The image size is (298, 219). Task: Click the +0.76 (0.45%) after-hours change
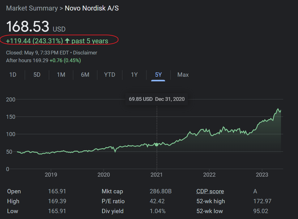click(65, 60)
